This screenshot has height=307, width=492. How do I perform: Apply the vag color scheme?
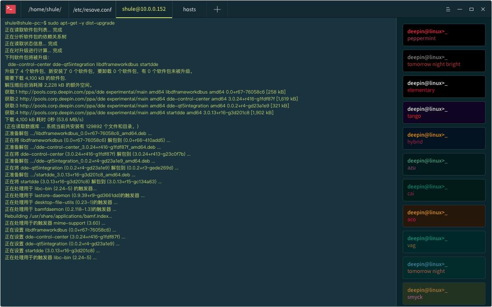(444, 242)
